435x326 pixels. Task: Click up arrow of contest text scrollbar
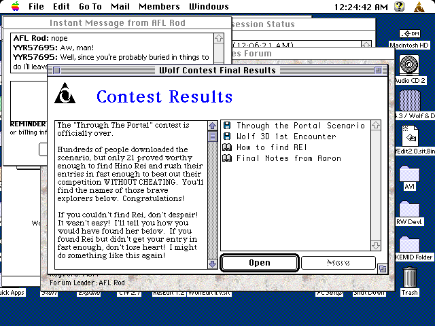pyautogui.click(x=213, y=126)
